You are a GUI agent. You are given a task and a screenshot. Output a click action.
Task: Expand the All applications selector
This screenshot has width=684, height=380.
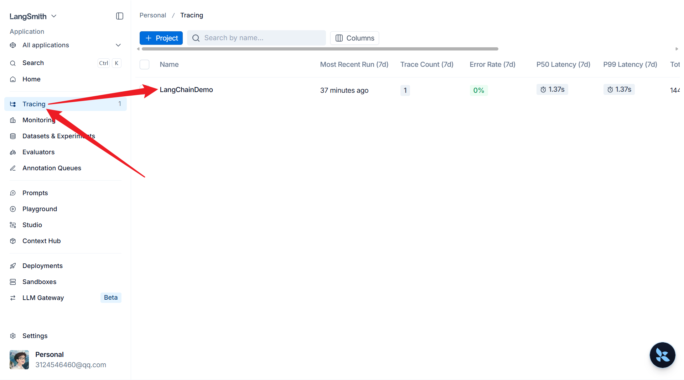tap(66, 45)
